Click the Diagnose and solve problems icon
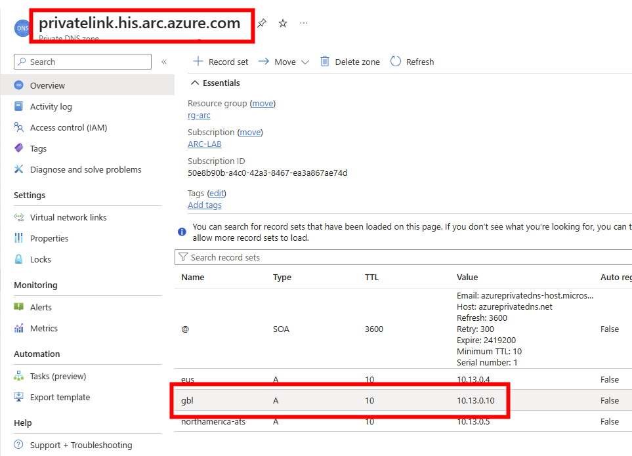Image resolution: width=632 pixels, height=456 pixels. (18, 169)
